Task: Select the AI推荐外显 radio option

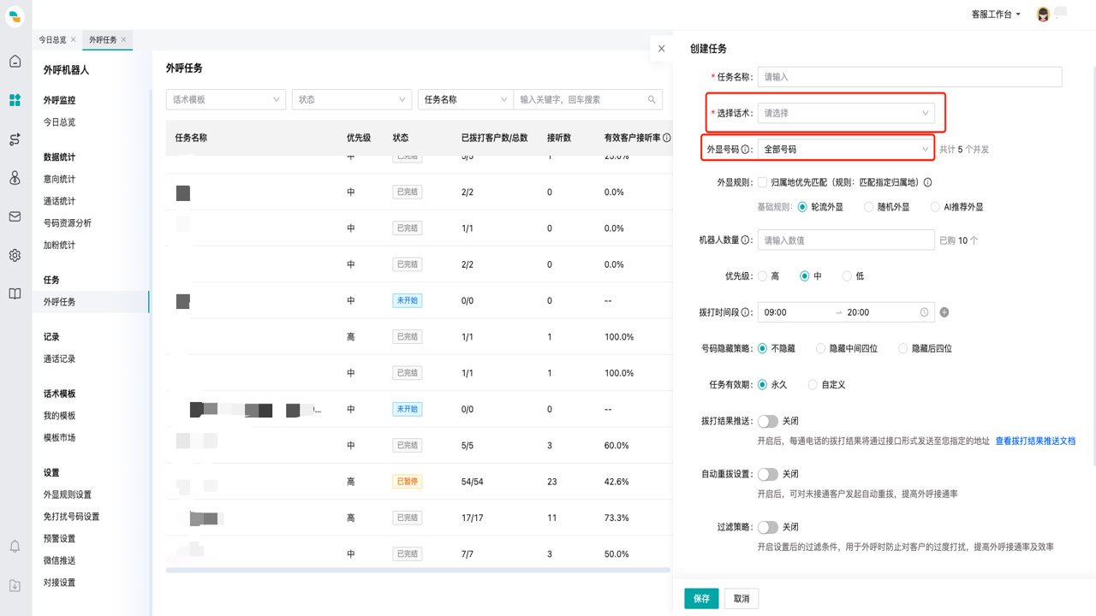Action: tap(935, 207)
